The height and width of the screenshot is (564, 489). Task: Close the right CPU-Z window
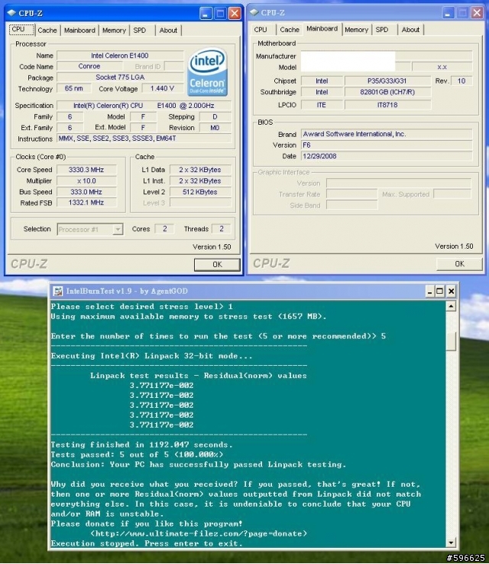pyautogui.click(x=477, y=13)
